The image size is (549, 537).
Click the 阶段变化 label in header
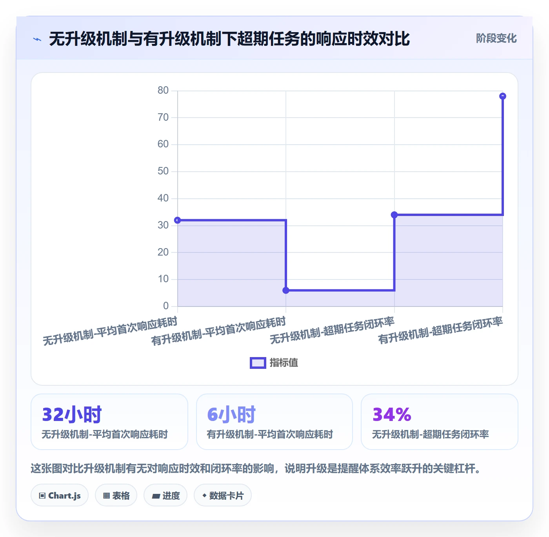click(496, 38)
